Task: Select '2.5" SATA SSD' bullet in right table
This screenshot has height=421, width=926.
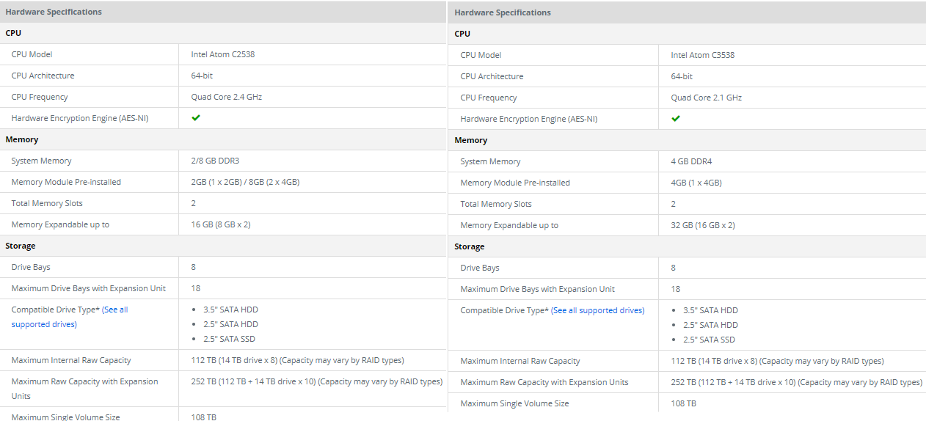Action: pyautogui.click(x=709, y=340)
